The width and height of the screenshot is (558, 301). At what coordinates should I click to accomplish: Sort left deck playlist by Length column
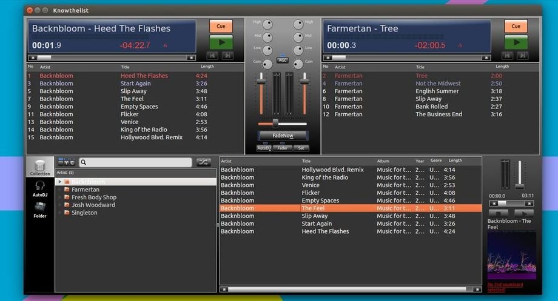[x=207, y=67]
